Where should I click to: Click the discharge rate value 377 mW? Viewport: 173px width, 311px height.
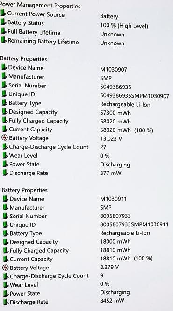[x=111, y=173]
